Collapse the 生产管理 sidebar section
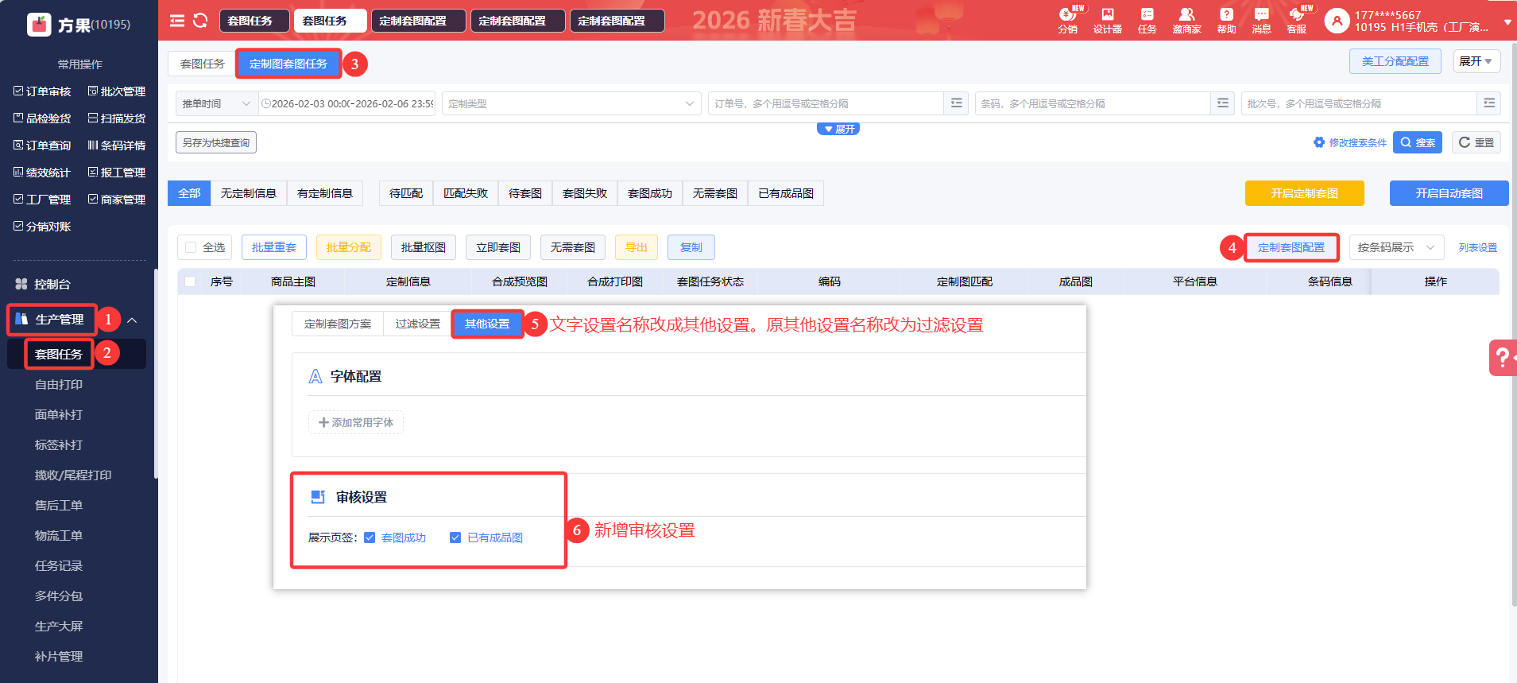Screen dimensions: 1517x683 pyautogui.click(x=132, y=320)
